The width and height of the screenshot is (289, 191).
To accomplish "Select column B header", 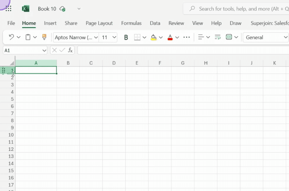I will click(x=68, y=63).
